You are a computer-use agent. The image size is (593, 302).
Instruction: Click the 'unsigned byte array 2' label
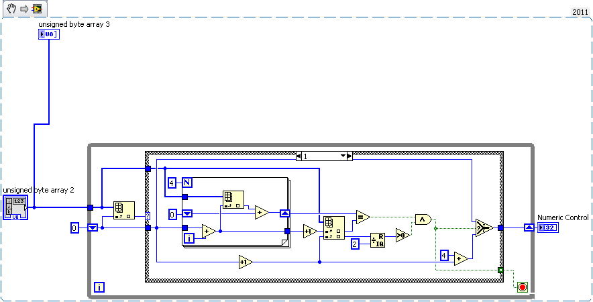pyautogui.click(x=38, y=190)
